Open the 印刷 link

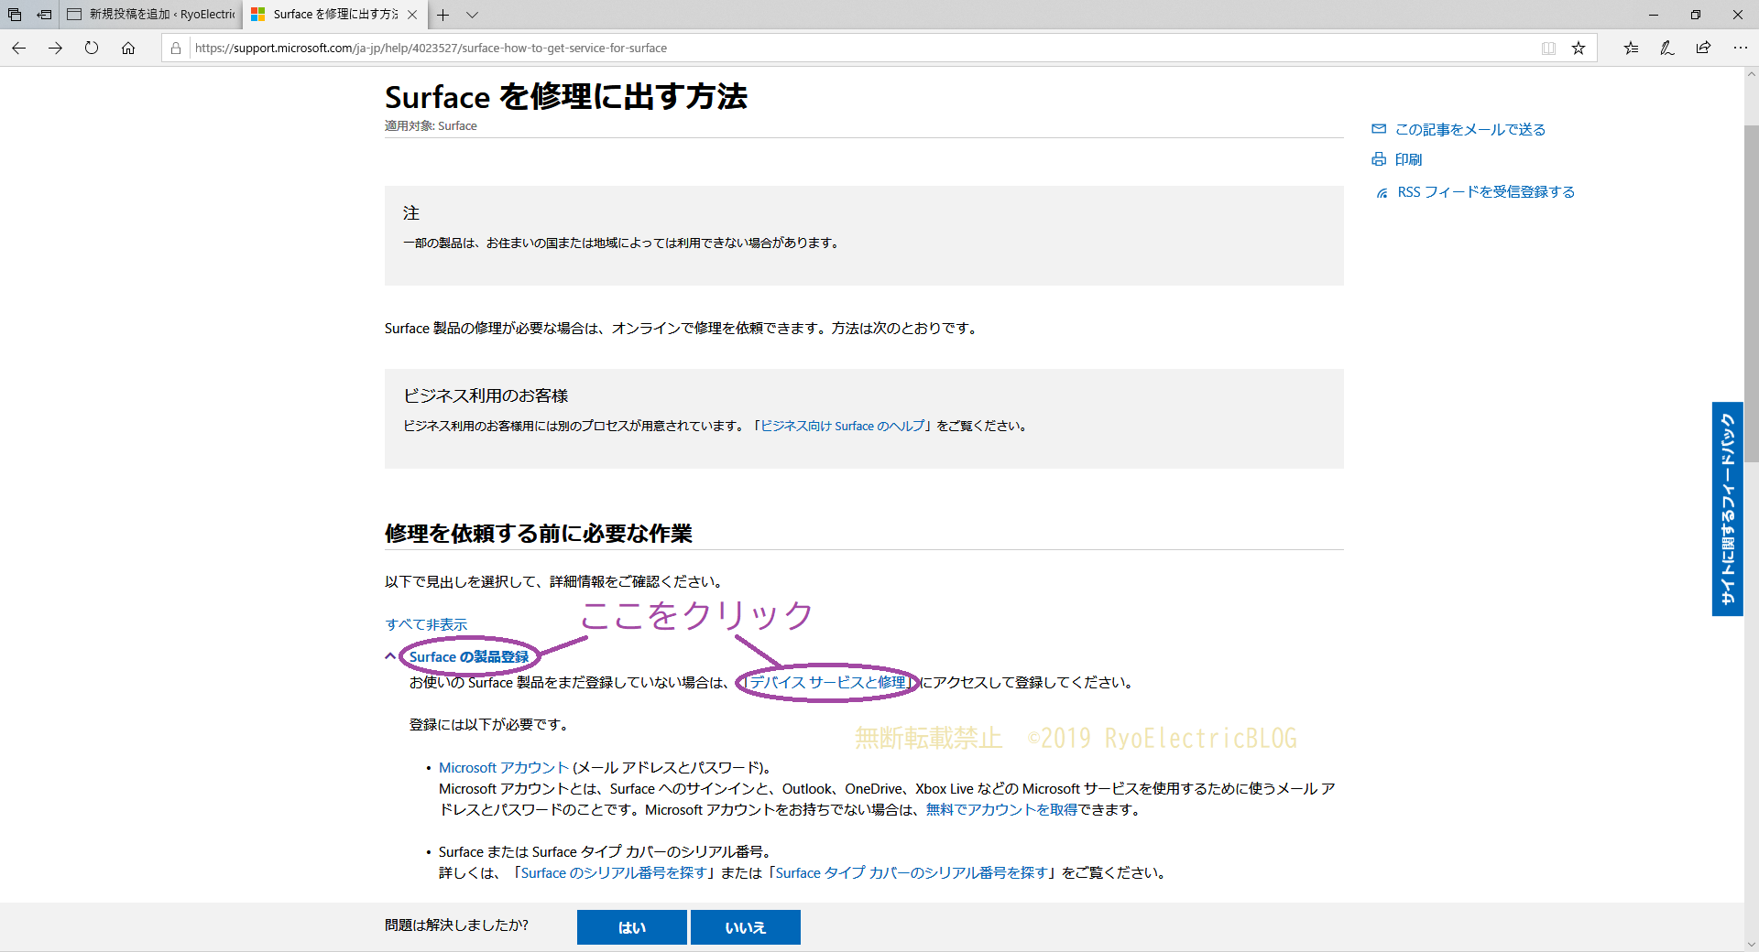[1408, 159]
